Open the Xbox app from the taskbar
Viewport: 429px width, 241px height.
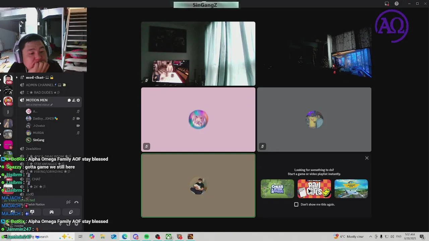click(x=169, y=237)
